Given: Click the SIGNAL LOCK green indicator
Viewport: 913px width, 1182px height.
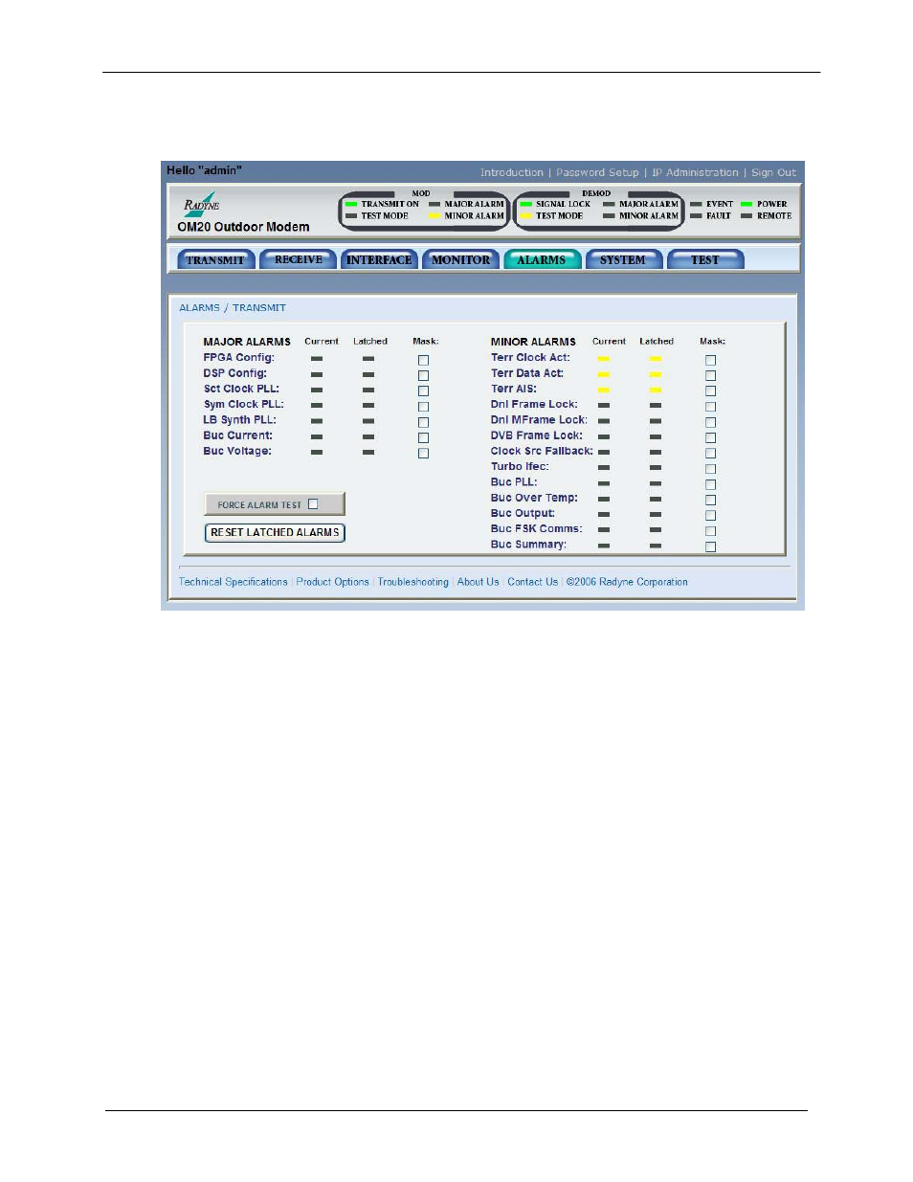Looking at the screenshot, I should (x=526, y=204).
